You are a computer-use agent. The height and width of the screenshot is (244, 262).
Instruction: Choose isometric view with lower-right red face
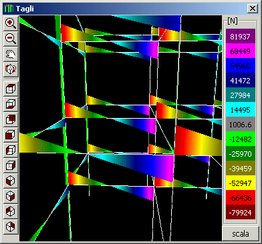pos(11,196)
